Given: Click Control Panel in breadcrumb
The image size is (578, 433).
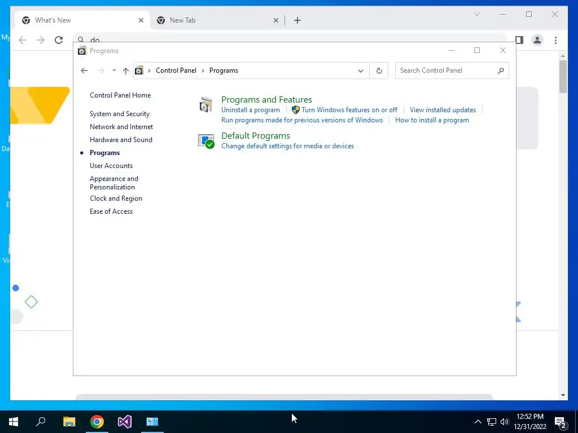Looking at the screenshot, I should 176,70.
